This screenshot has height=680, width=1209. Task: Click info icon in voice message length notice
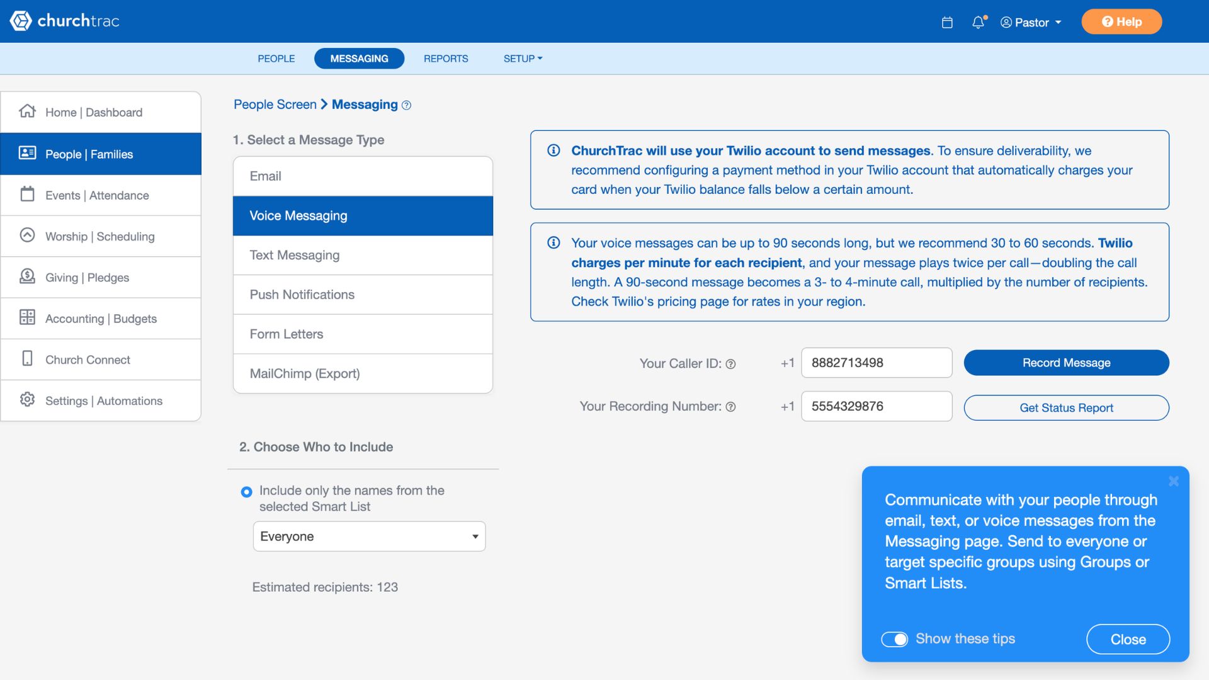click(553, 243)
